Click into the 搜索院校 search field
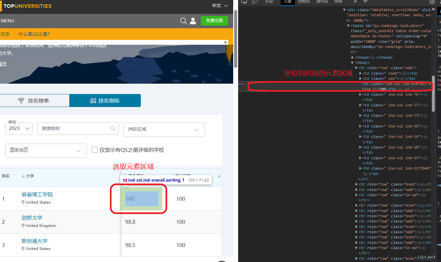The height and width of the screenshot is (262, 441). click(78, 128)
